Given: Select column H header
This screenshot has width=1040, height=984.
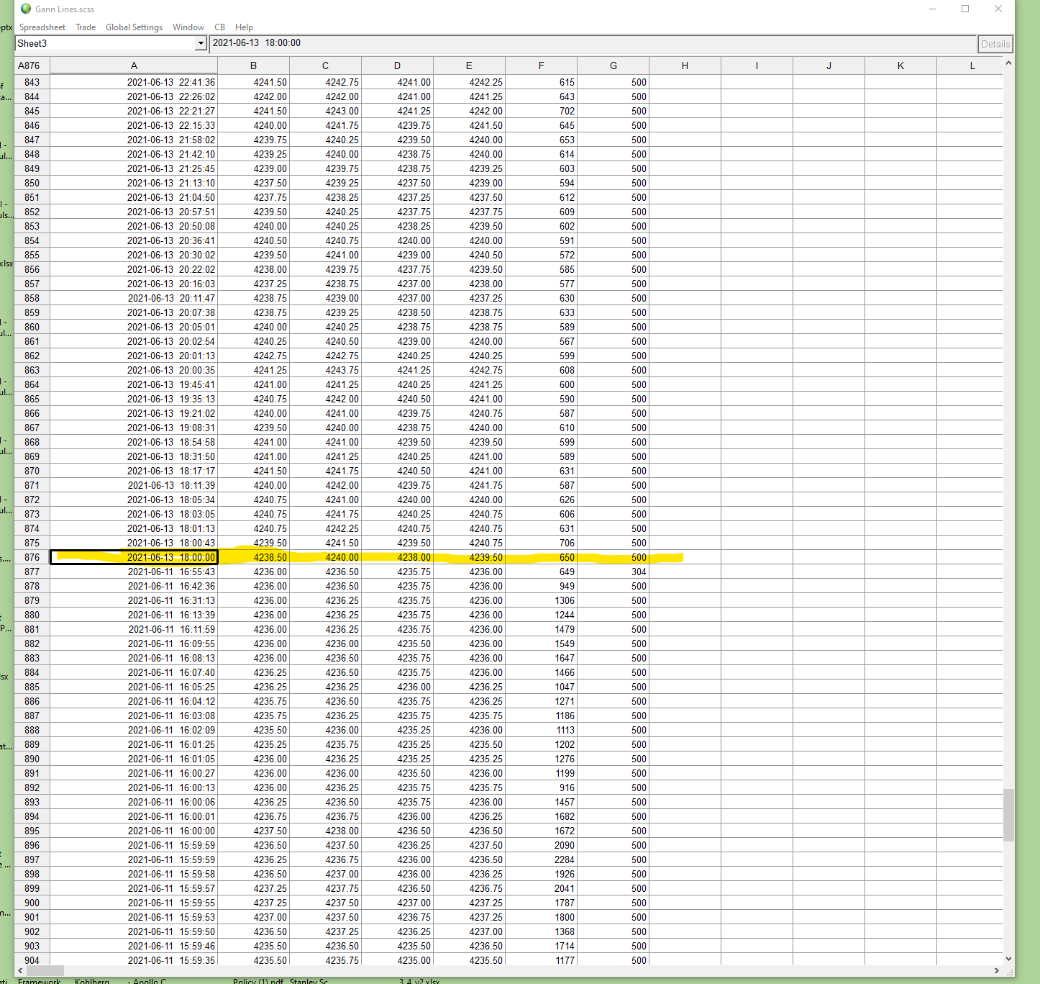Looking at the screenshot, I should (685, 66).
